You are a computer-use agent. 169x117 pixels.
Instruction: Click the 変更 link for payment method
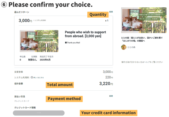111,96
